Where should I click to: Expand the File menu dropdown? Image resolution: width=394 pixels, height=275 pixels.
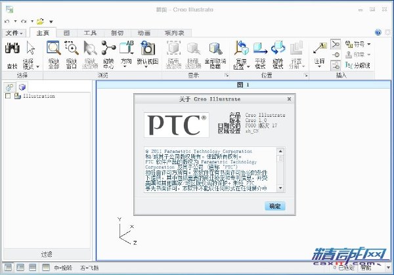coord(14,33)
